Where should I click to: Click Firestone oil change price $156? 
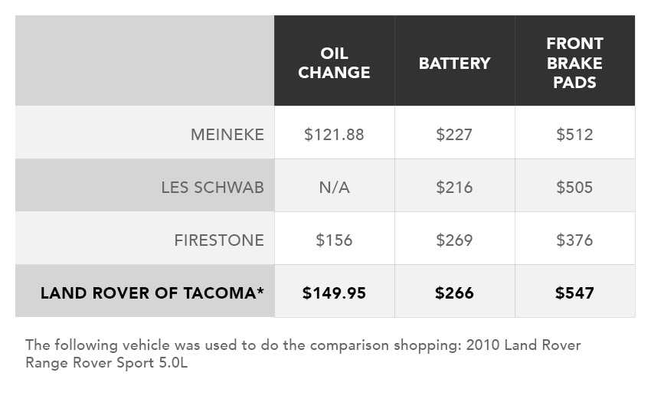click(x=334, y=240)
